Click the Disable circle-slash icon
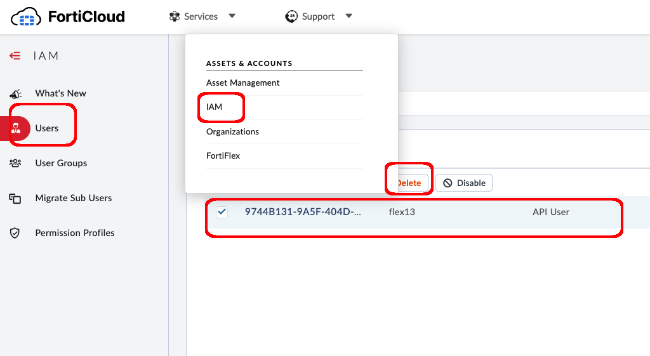The image size is (650, 356). 448,183
